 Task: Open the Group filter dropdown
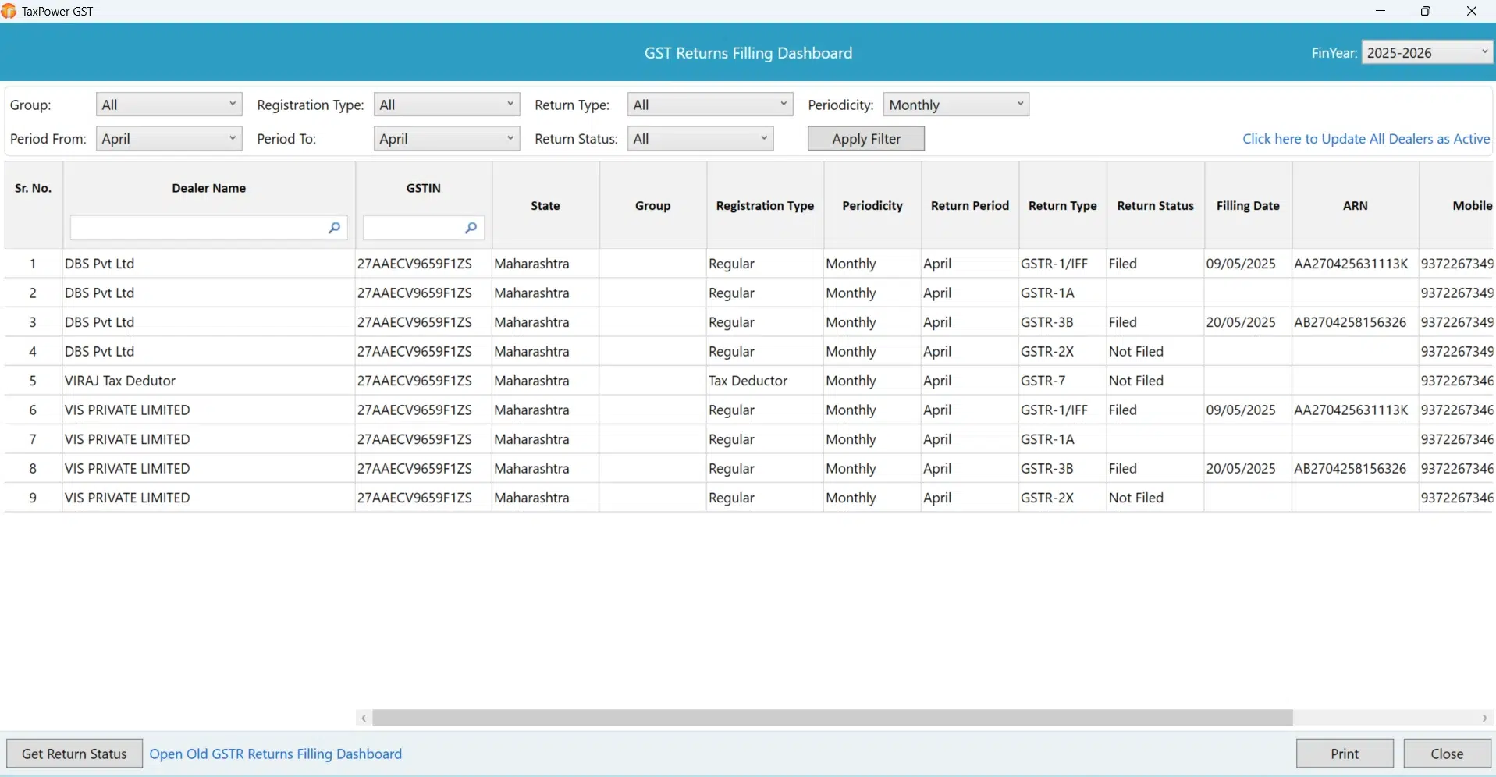click(169, 105)
